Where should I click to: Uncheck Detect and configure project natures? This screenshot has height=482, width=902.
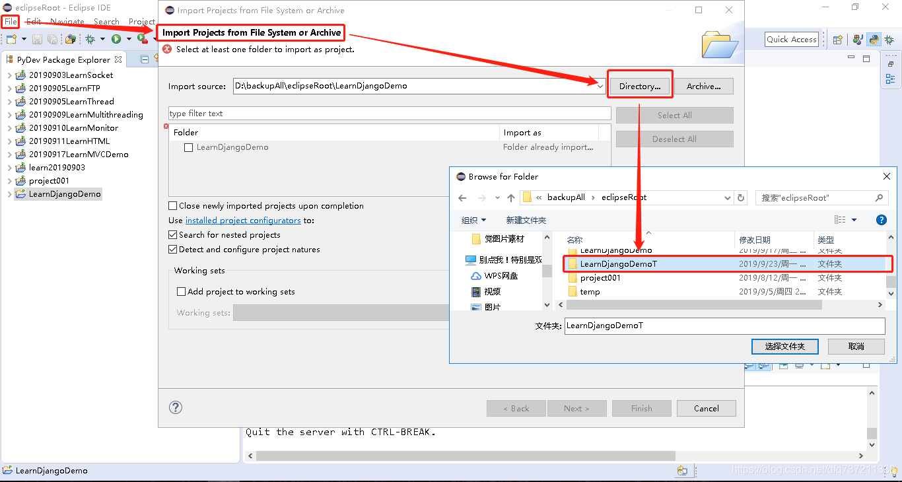point(173,250)
